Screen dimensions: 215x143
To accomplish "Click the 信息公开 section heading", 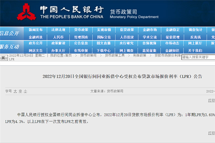I will [9, 33].
